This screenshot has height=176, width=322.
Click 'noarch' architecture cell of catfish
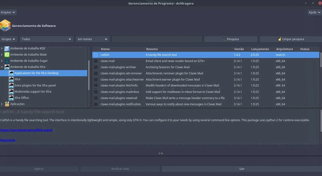point(280,55)
